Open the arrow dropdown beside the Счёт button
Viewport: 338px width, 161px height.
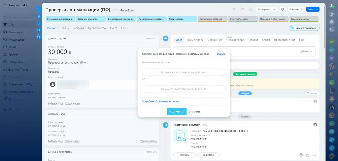pyautogui.click(x=317, y=9)
